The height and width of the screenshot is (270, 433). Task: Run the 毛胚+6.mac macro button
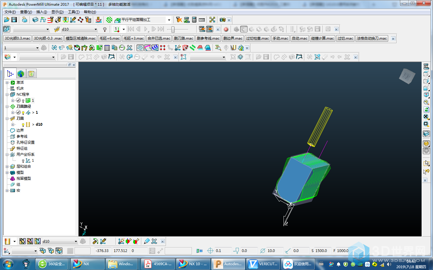(x=109, y=38)
